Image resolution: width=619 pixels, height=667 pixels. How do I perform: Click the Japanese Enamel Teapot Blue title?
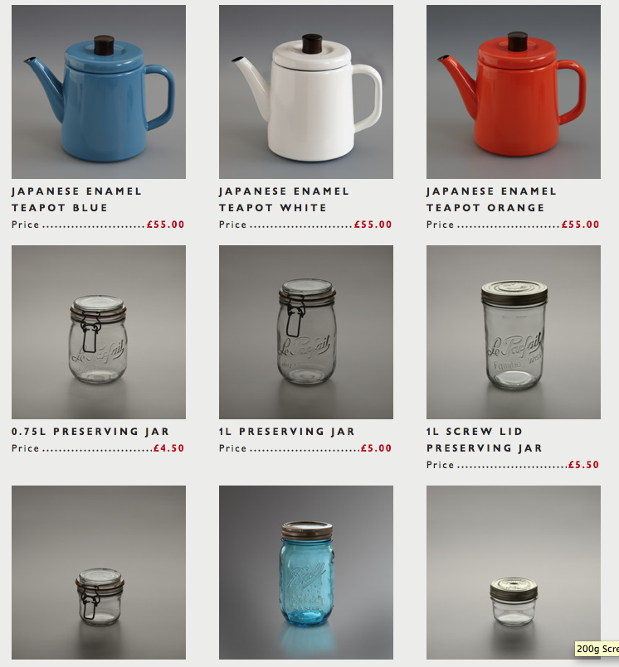[76, 200]
